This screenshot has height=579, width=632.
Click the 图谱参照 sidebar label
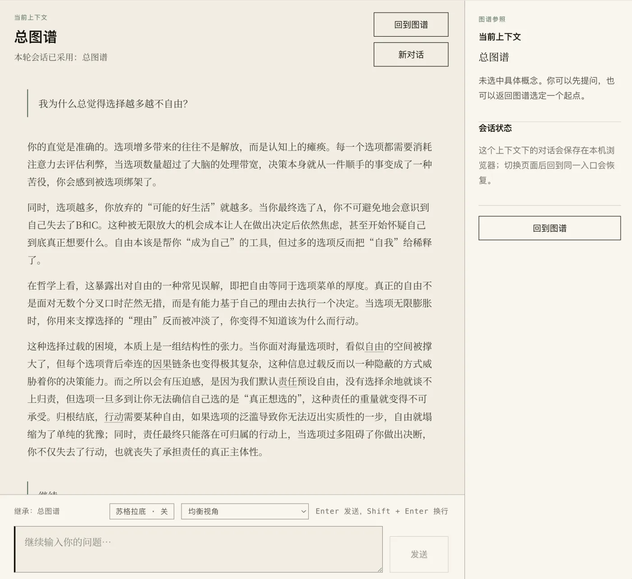click(492, 19)
